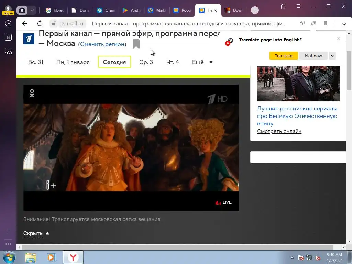
Task: Open the Windows Start menu
Action: [x=9, y=257]
